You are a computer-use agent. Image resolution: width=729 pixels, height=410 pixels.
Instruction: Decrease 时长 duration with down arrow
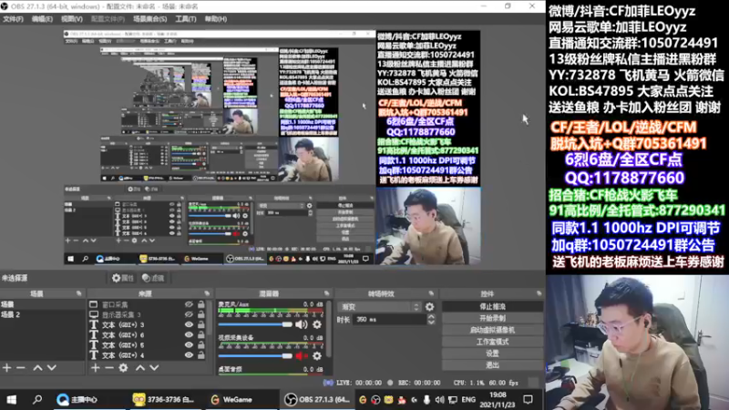pos(431,323)
